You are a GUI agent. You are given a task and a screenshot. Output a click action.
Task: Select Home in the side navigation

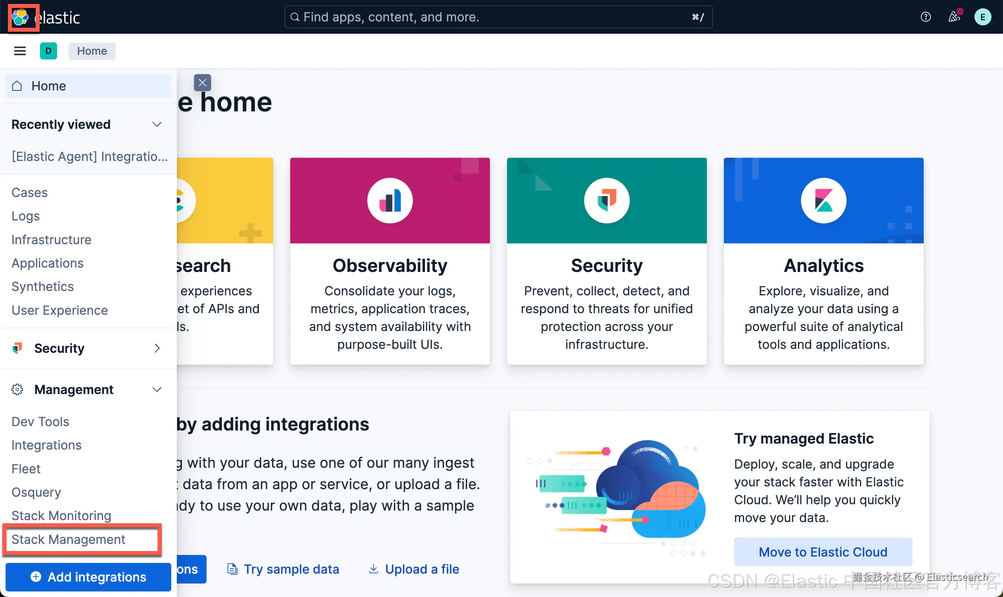pos(88,86)
